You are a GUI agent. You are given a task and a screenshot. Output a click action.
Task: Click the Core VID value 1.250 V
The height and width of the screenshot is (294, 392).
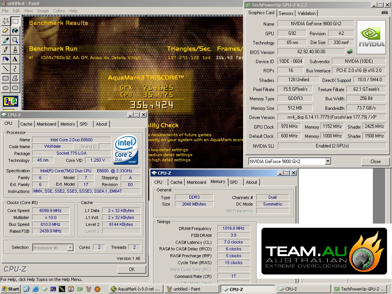[x=98, y=160]
